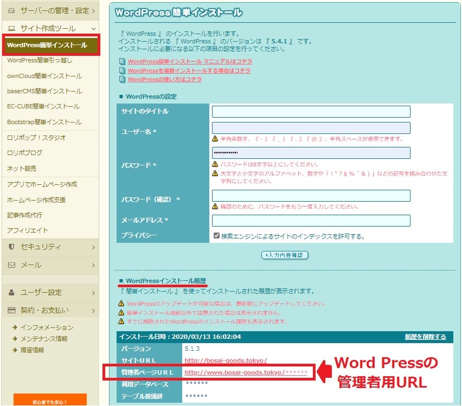Open メンテナンス情報 link
462x406 pixels.
pyautogui.click(x=44, y=339)
